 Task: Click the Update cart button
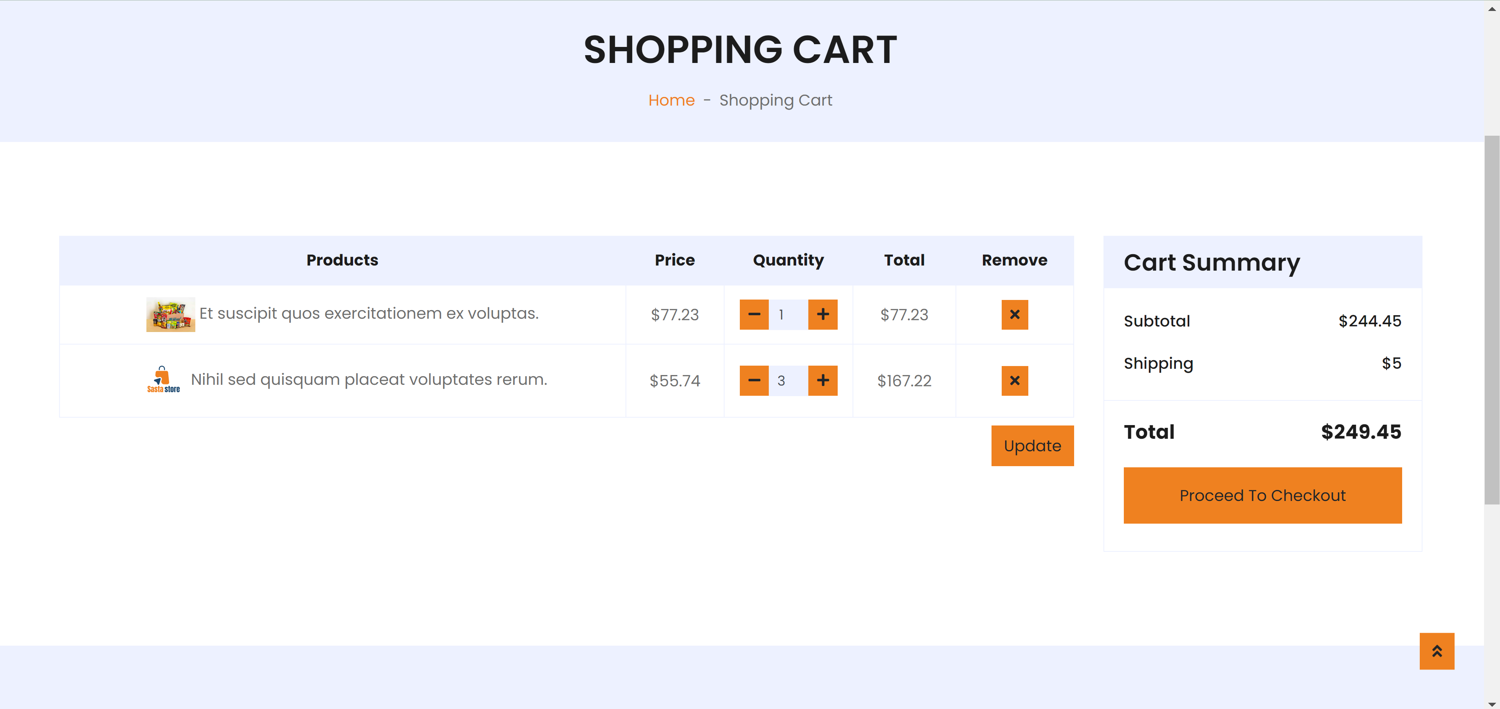(1032, 446)
